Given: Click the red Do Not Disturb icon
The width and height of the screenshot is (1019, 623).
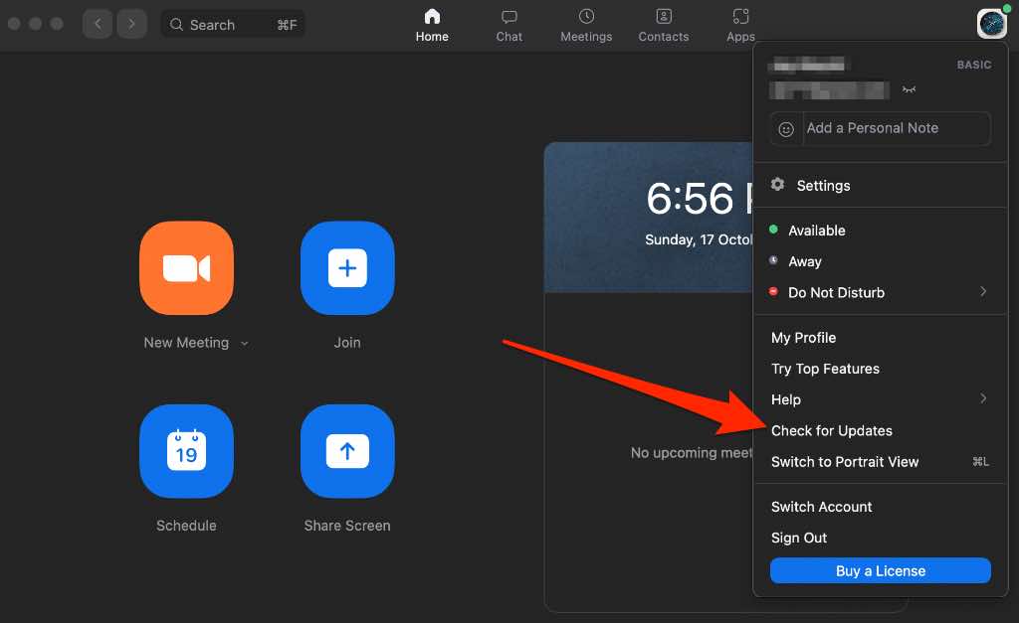Looking at the screenshot, I should pyautogui.click(x=773, y=291).
